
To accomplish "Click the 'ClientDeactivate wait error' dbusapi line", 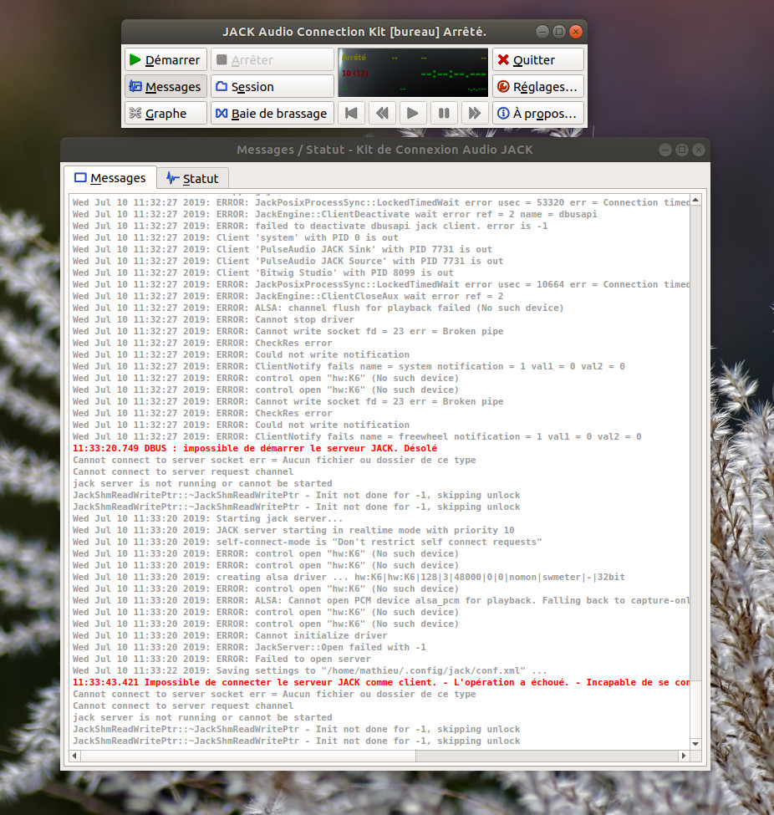I will pos(334,214).
